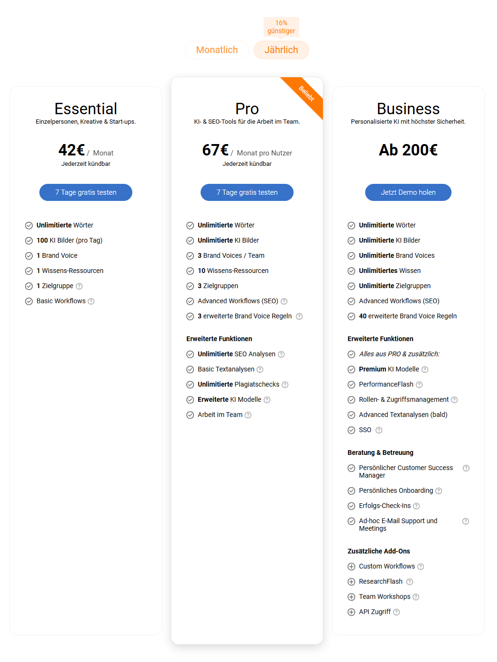
Task: Click question icon beside Arbeit im Team
Action: [248, 415]
